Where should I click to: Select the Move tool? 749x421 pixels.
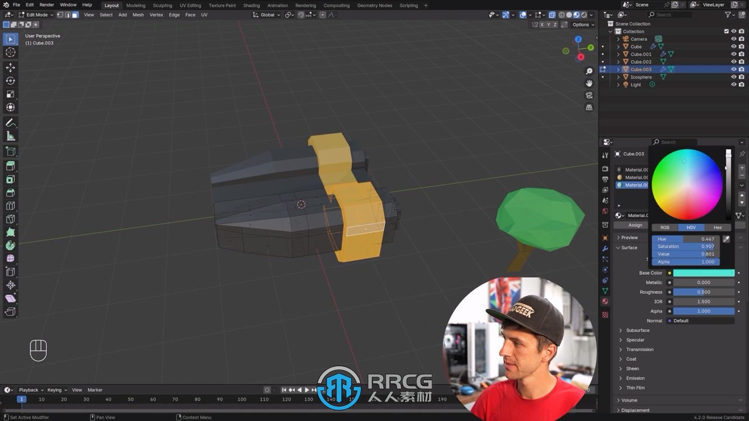click(x=11, y=68)
